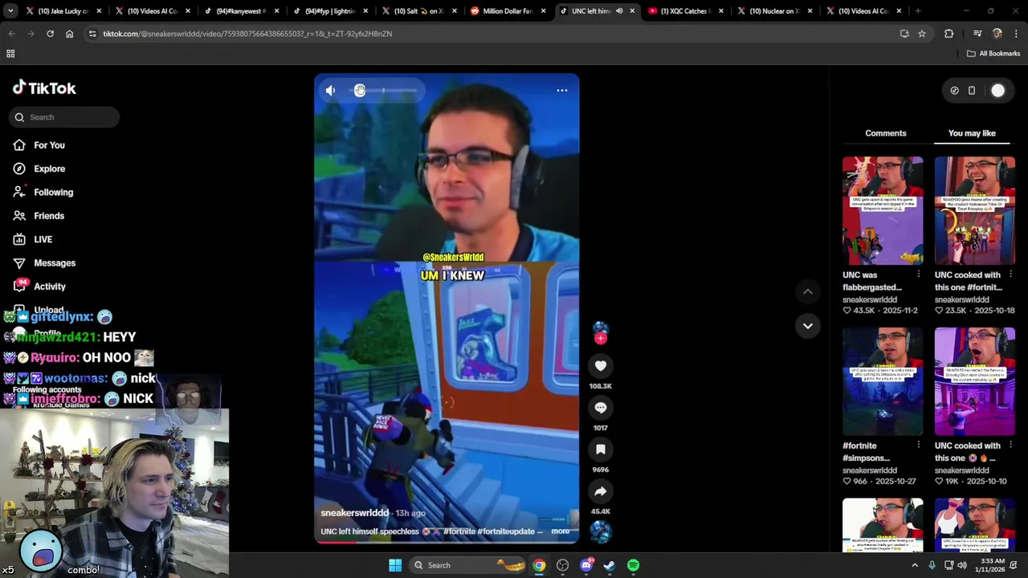1028x578 pixels.
Task: Click the white profile avatar circle at top right
Action: (x=997, y=91)
